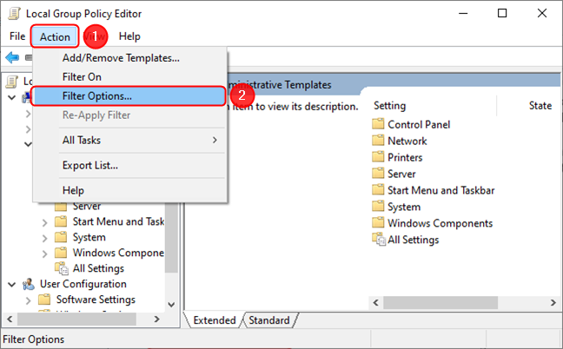Screen dimensions: 563x349
Task: Click tree pane scroll down arrow
Action: [x=172, y=304]
